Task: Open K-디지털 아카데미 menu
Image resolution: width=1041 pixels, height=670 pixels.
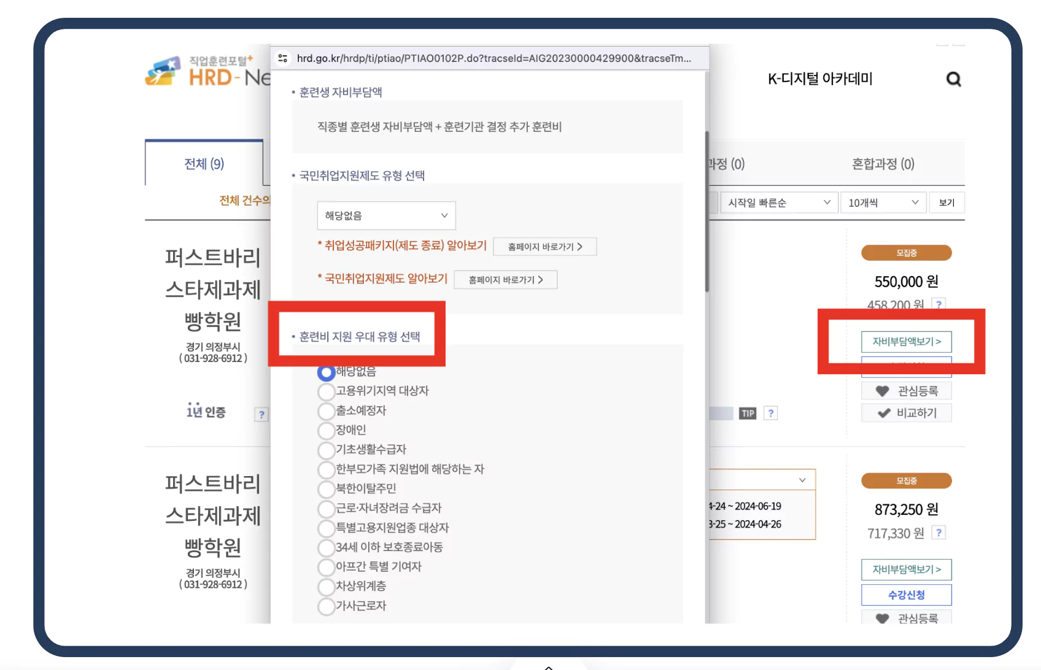Action: click(820, 79)
